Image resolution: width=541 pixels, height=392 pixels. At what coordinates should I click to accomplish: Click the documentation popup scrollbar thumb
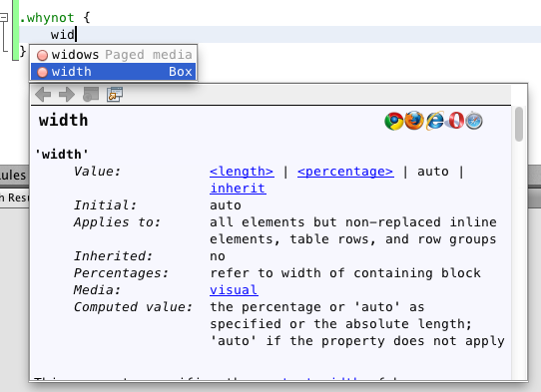tap(519, 124)
